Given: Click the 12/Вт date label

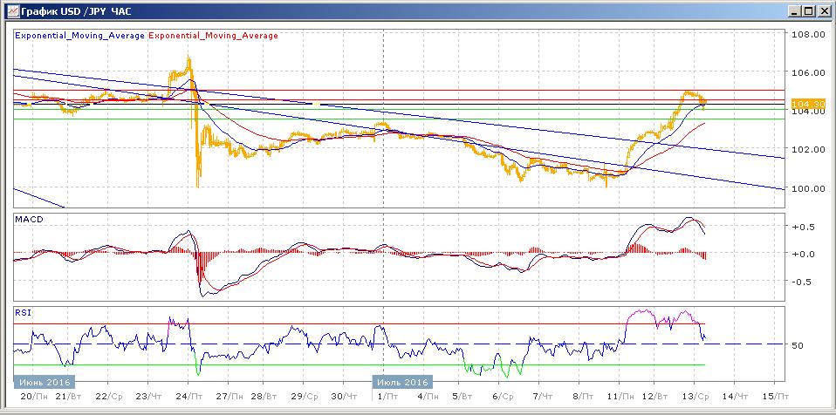Looking at the screenshot, I should (x=655, y=397).
